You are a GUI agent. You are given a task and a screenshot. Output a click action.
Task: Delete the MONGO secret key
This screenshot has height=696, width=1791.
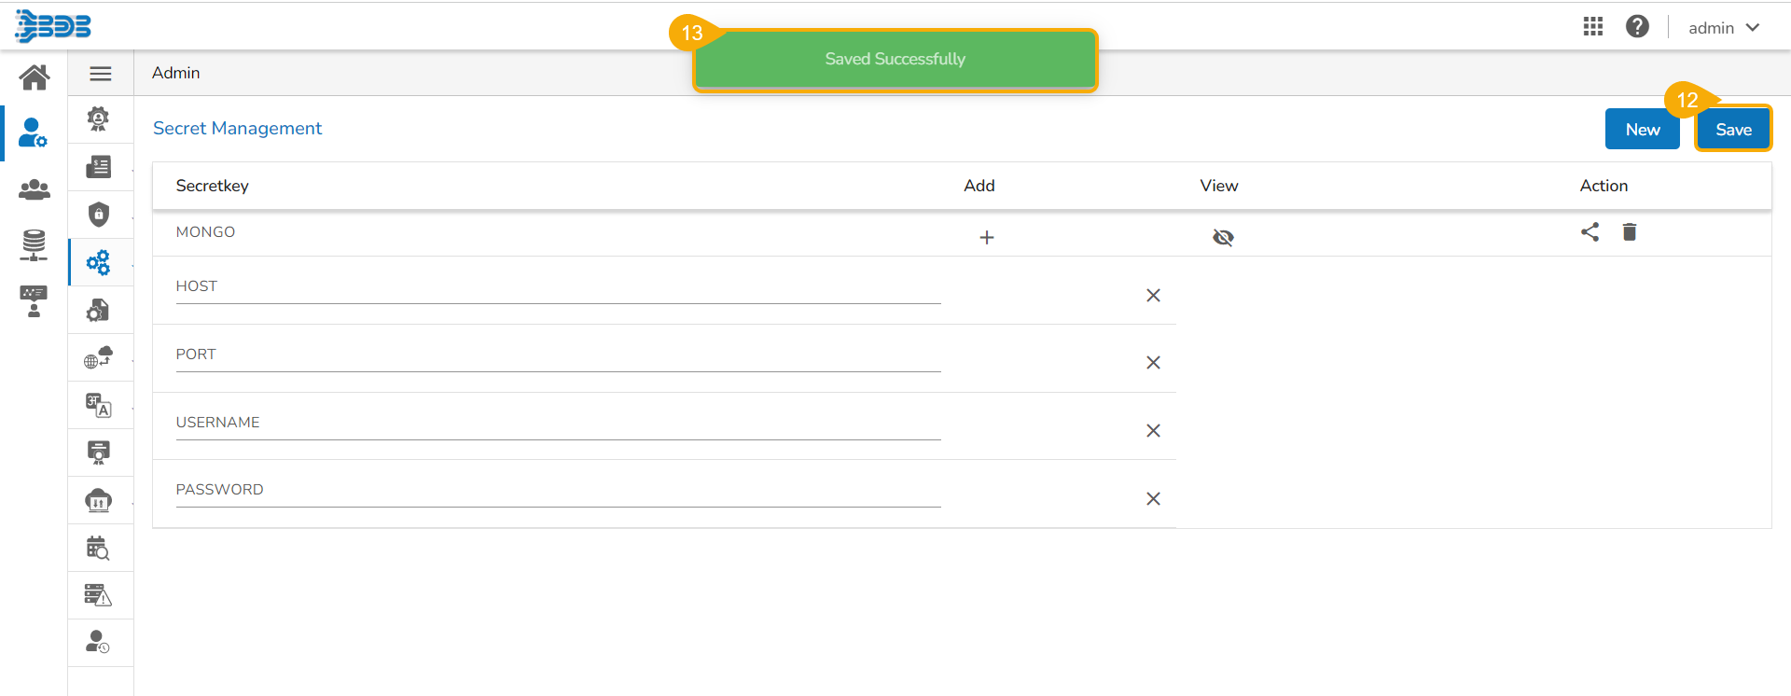pyautogui.click(x=1630, y=232)
